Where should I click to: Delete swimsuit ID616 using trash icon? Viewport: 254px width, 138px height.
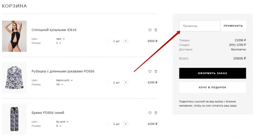(x=156, y=30)
